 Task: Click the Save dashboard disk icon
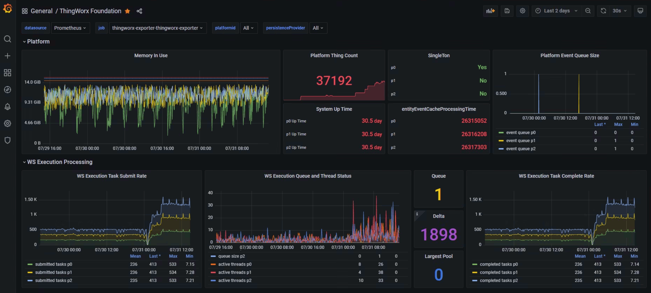[507, 11]
